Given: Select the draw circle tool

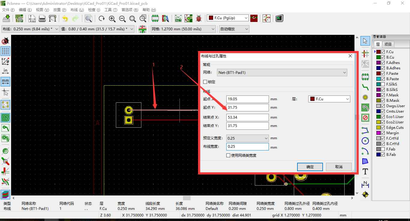Looking at the screenshot, I should (x=365, y=141).
